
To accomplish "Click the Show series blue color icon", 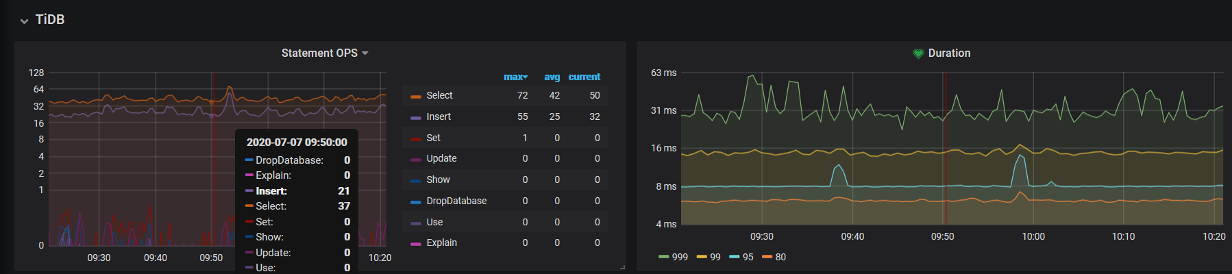I will click(x=415, y=181).
